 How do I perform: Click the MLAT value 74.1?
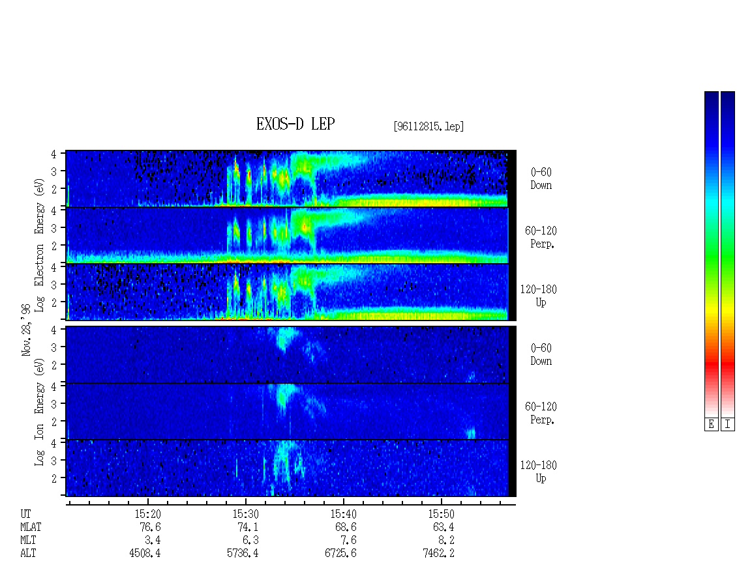tap(248, 527)
